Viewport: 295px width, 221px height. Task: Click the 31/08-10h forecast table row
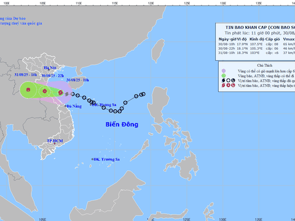coord(256,53)
